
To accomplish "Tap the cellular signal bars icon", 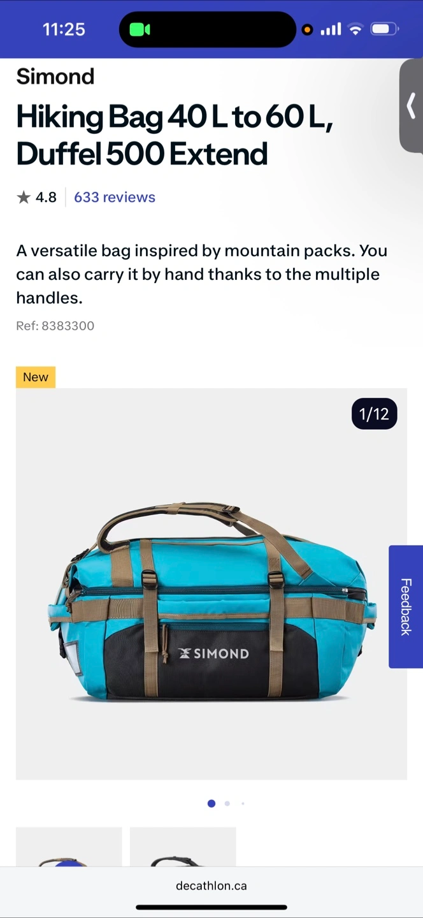I will click(331, 29).
